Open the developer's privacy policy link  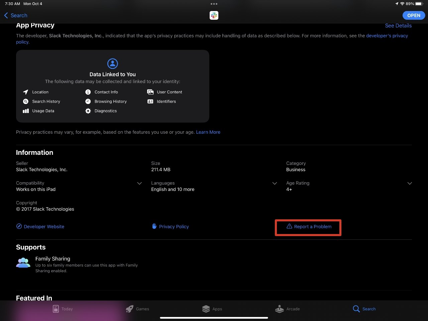[387, 36]
